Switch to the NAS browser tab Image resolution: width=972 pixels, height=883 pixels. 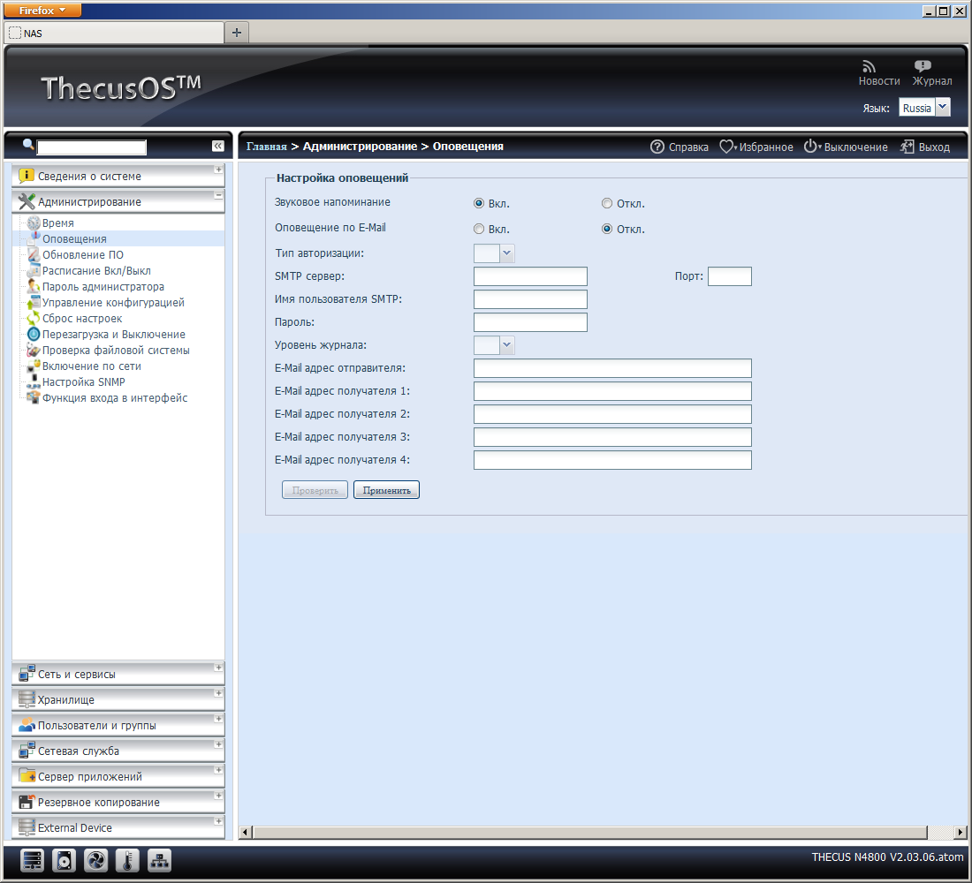114,33
